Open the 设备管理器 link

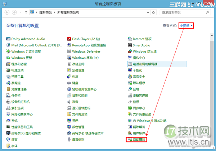point(140,96)
